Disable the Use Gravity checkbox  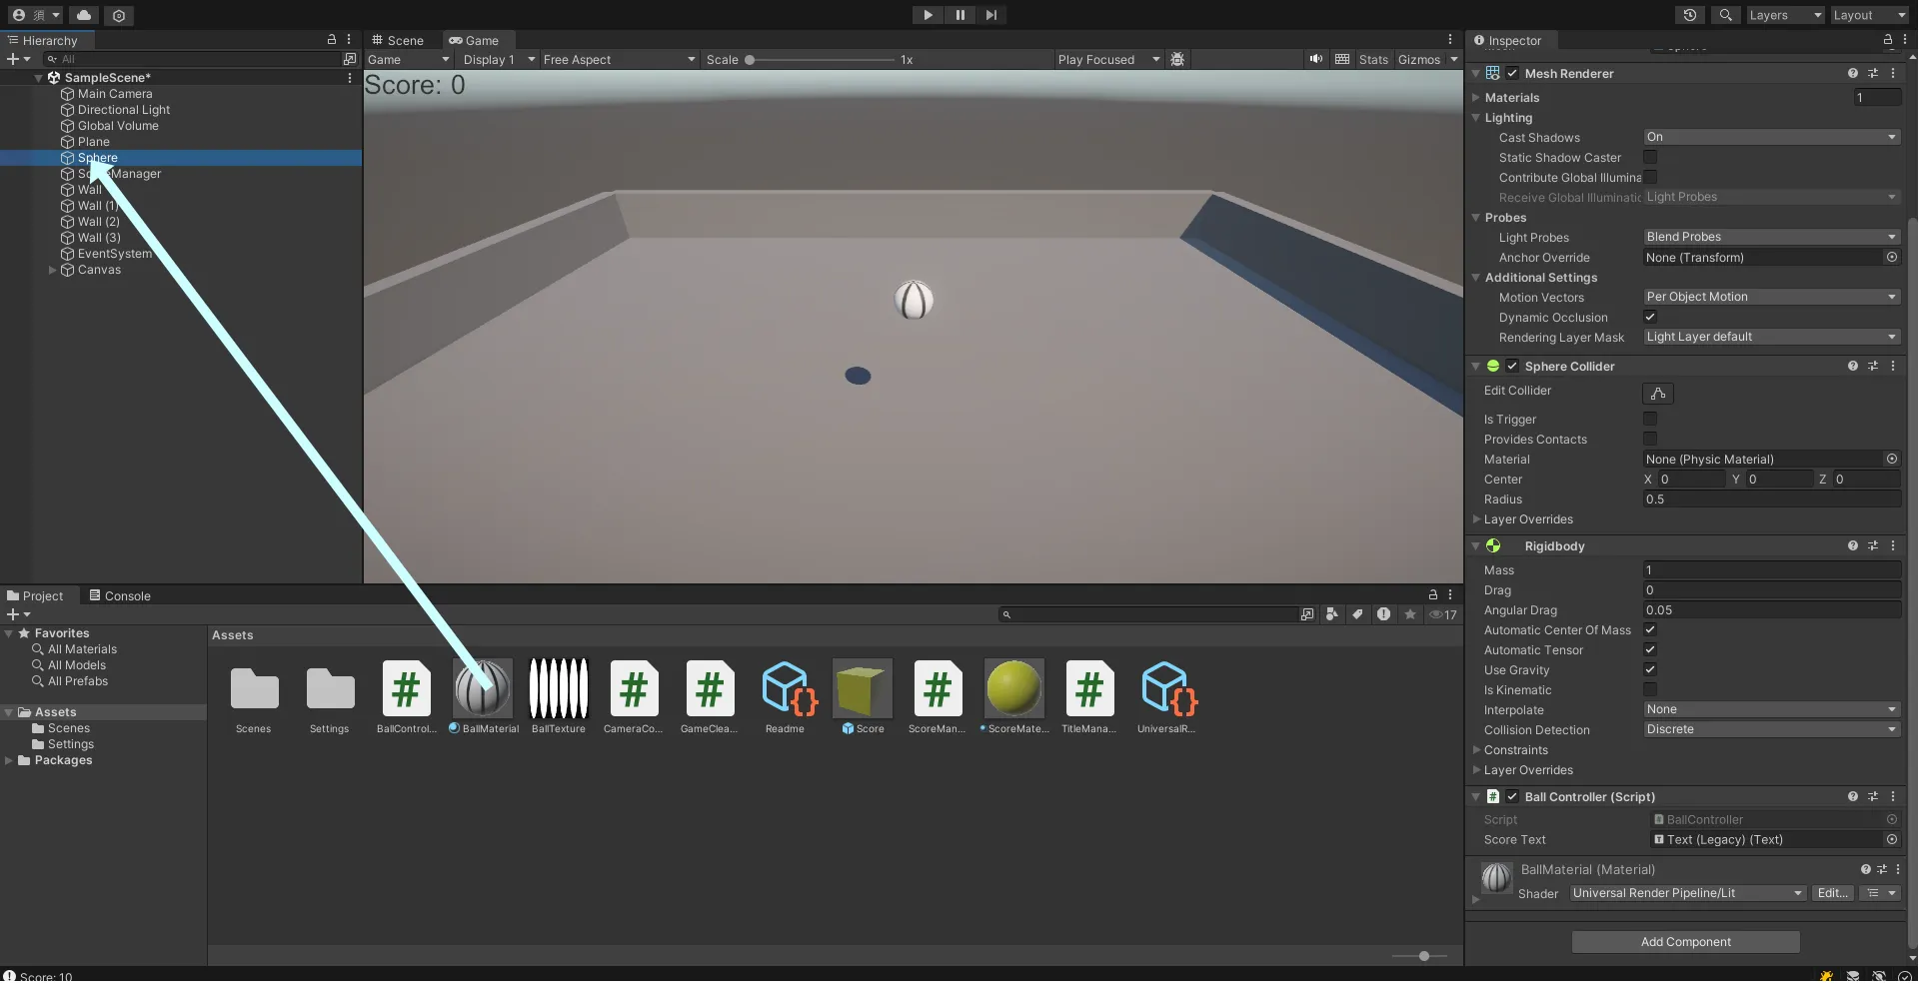pos(1650,670)
